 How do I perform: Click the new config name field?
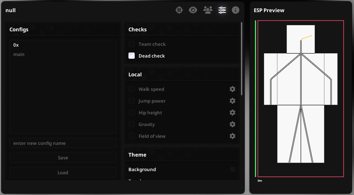pyautogui.click(x=63, y=143)
